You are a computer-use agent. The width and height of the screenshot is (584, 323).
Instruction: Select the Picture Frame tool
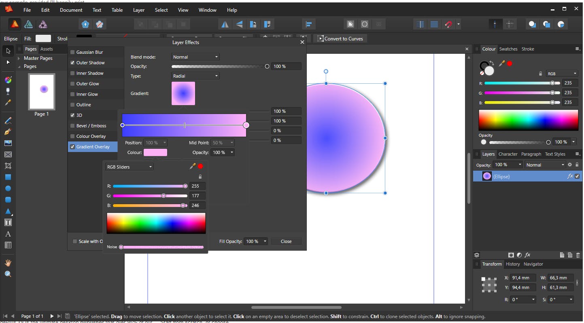(8, 143)
